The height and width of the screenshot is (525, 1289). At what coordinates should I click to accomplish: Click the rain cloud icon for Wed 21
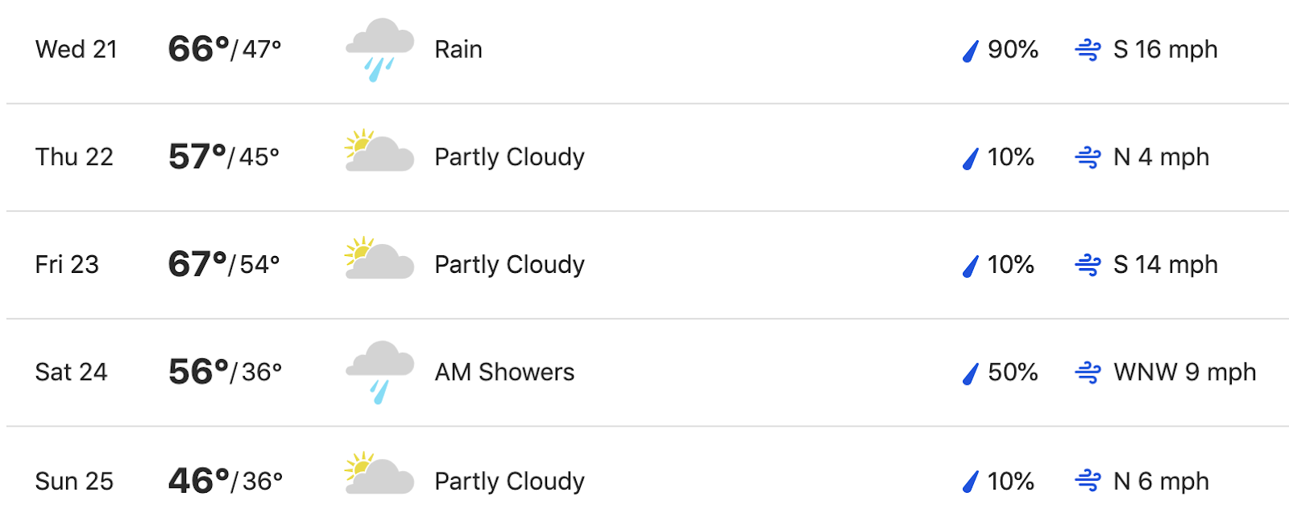[379, 50]
